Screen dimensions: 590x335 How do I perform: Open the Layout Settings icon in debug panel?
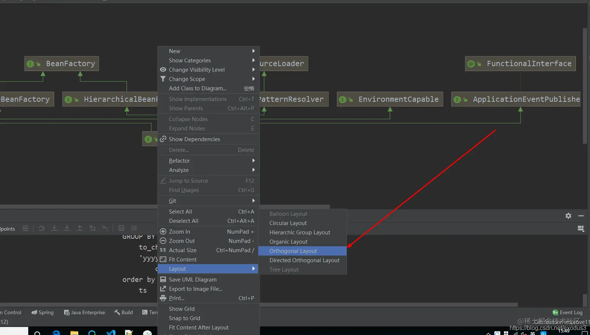(x=581, y=229)
